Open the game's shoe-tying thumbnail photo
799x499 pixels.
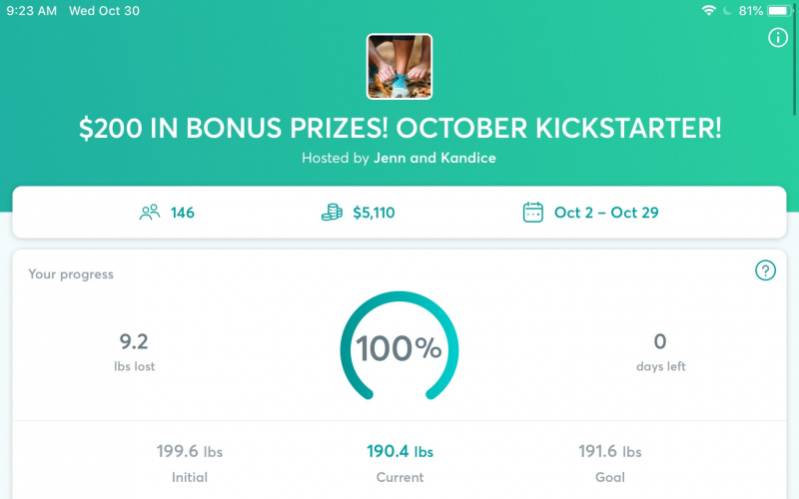(399, 67)
